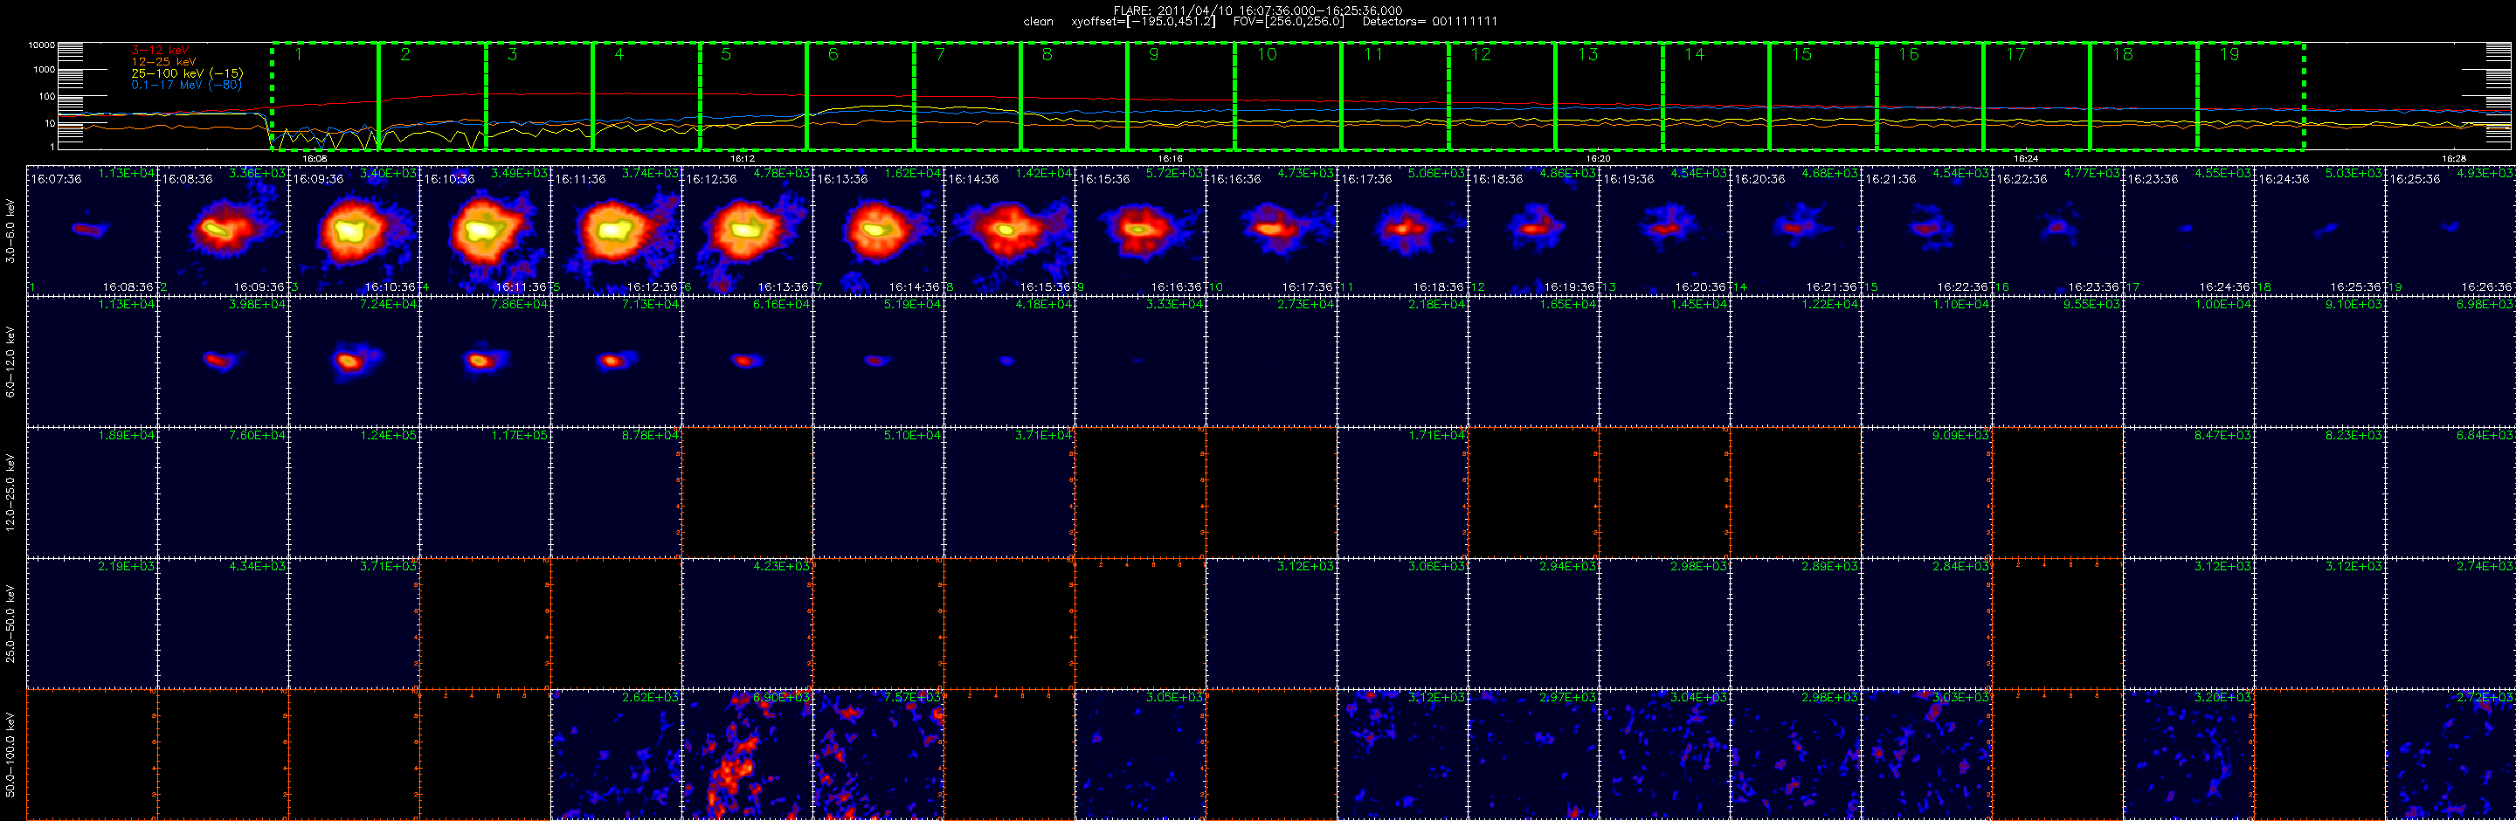
Task: Choose the 3.0-6.0 keV image starting 16:20:36
Action: click(1795, 231)
